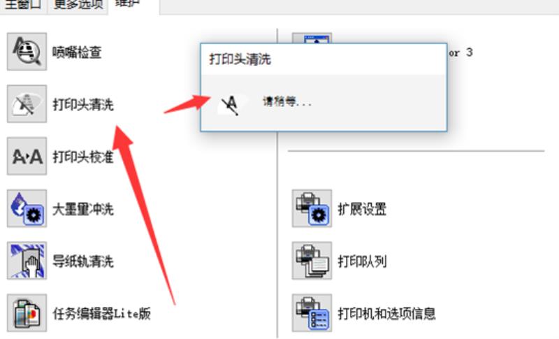559x339 pixels.
Task: Click the 打印队列 text label
Action: pyautogui.click(x=362, y=261)
